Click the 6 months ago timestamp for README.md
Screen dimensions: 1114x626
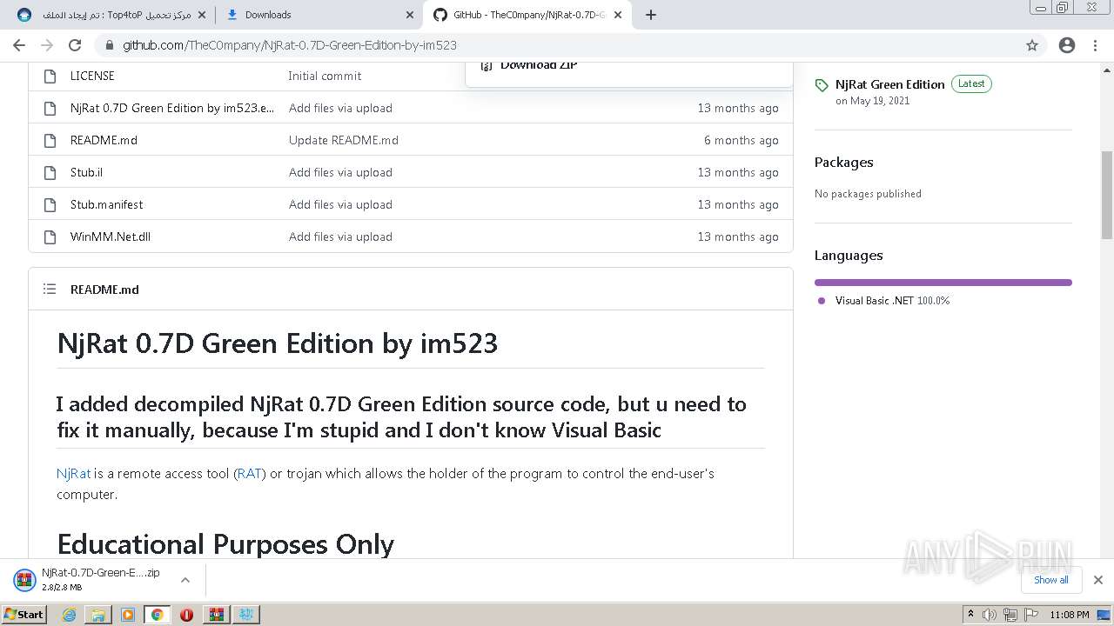[742, 140]
